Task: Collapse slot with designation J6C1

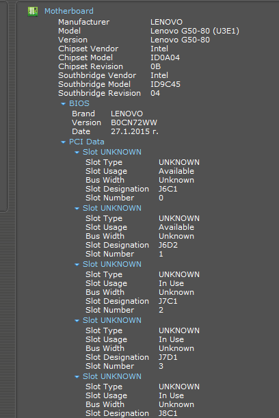Action: click(77, 153)
